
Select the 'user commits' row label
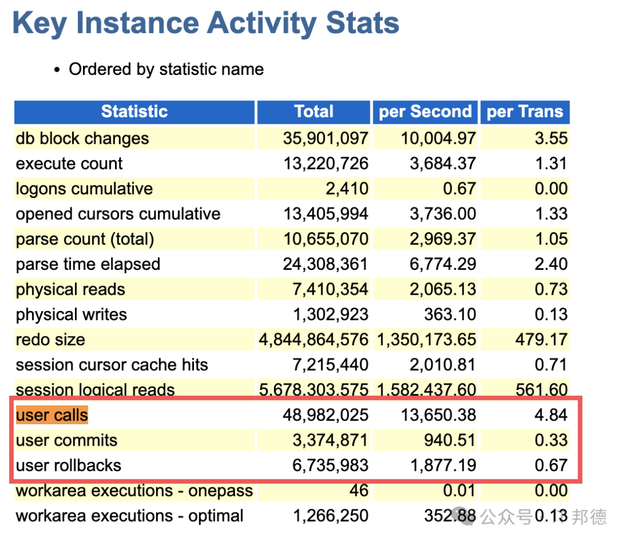click(x=66, y=440)
